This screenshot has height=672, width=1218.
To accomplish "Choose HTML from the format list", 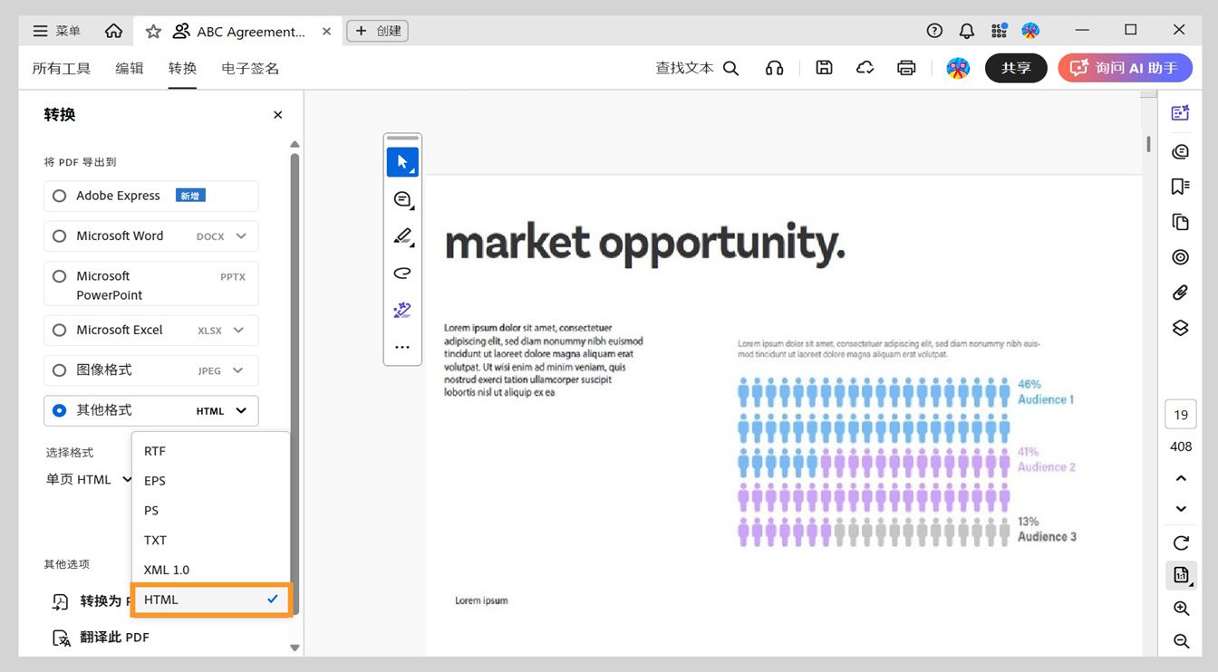I will (210, 600).
